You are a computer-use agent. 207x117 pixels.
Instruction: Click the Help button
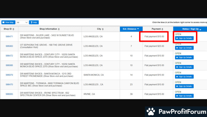tap(34, 23)
